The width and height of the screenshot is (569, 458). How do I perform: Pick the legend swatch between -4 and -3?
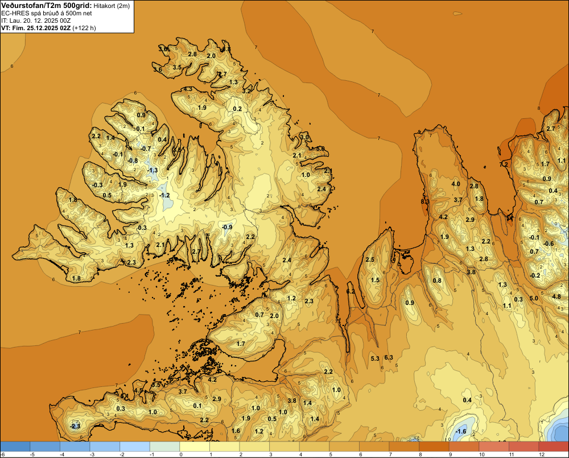75,447
